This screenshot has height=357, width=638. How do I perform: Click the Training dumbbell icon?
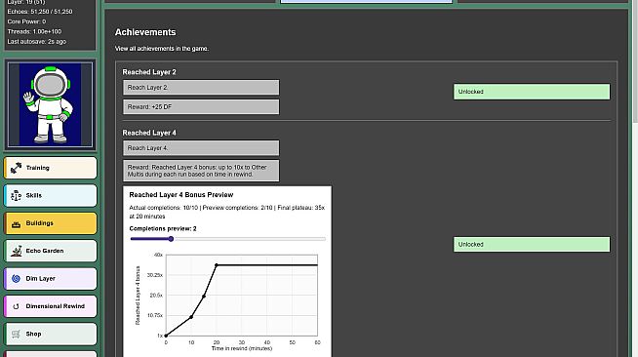(16, 168)
